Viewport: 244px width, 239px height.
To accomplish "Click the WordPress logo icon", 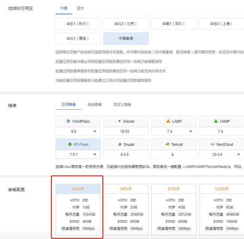I will tap(68, 121).
